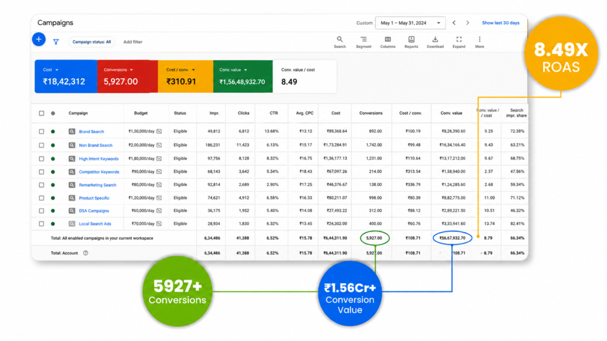Click the ₹1,50,000/day budget cell
The height and width of the screenshot is (341, 607).
pyautogui.click(x=142, y=131)
